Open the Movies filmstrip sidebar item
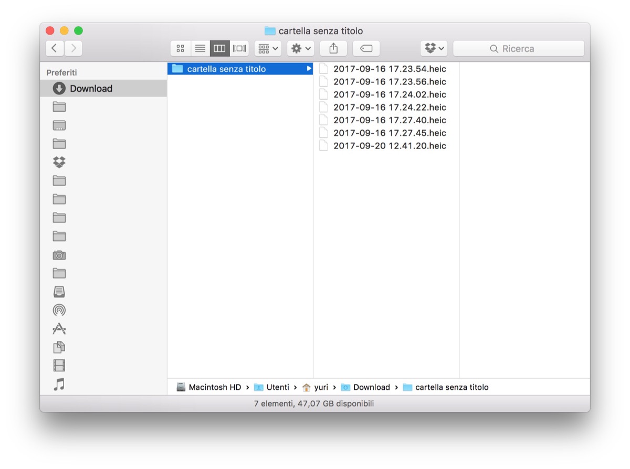This screenshot has width=630, height=469. (59, 366)
